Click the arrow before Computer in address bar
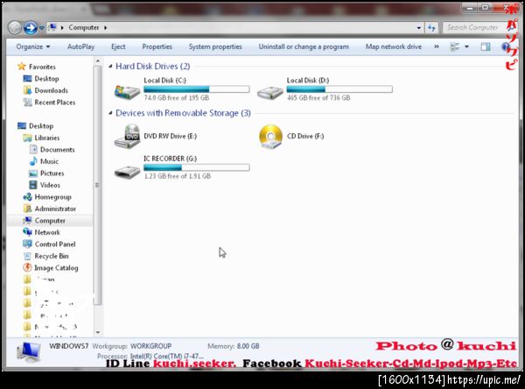 [x=62, y=27]
